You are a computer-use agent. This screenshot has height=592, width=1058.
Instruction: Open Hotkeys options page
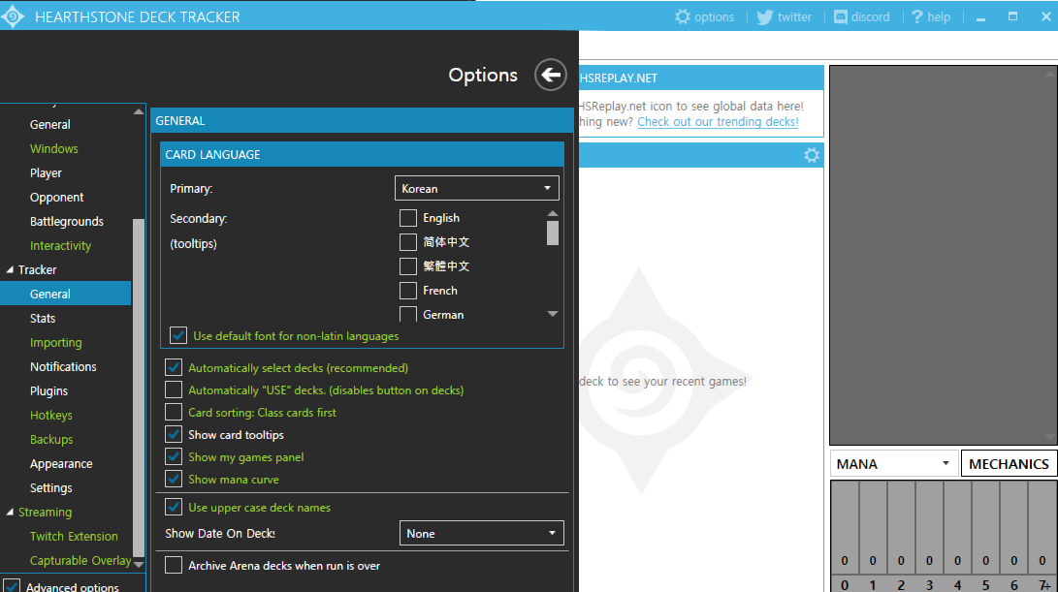point(51,416)
